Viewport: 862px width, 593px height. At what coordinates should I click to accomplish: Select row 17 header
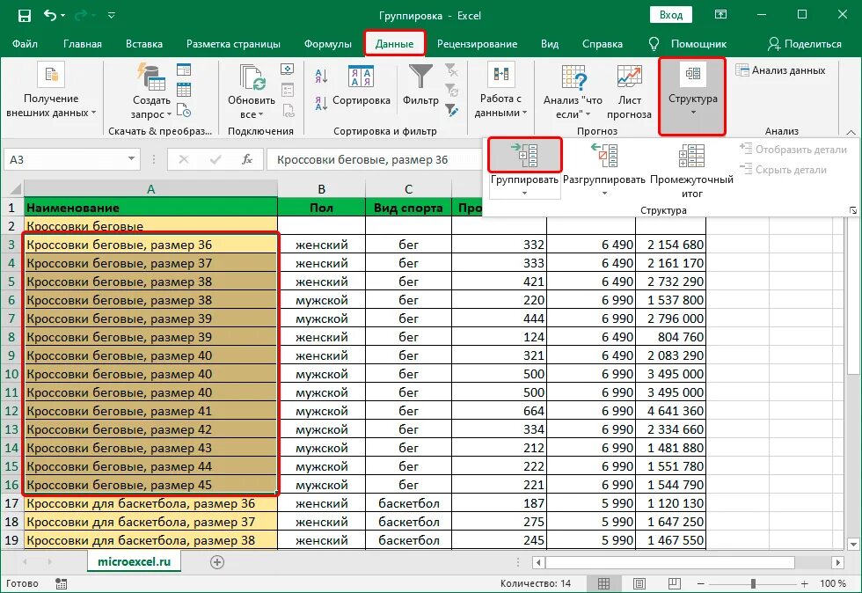[11, 503]
